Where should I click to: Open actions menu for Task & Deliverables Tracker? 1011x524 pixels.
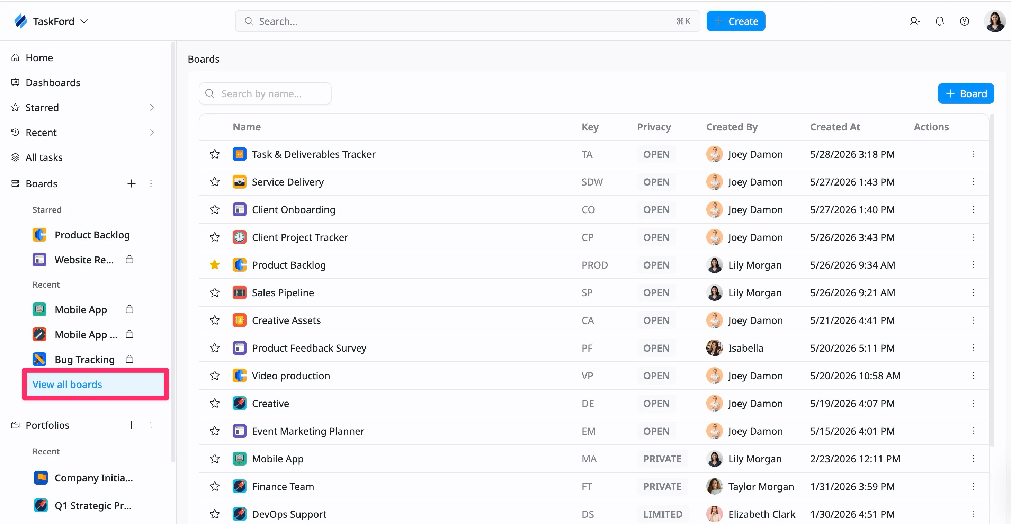(973, 154)
